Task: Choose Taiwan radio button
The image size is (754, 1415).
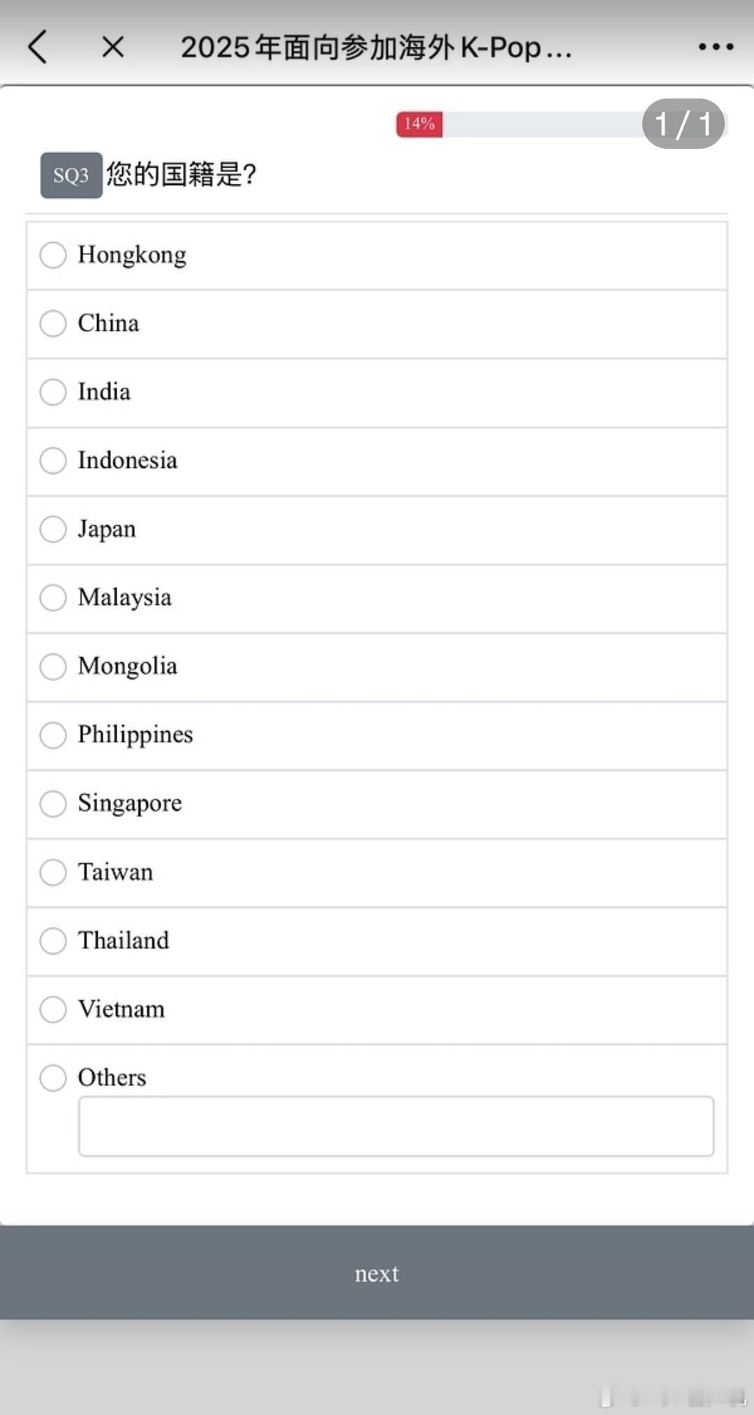Action: 53,872
